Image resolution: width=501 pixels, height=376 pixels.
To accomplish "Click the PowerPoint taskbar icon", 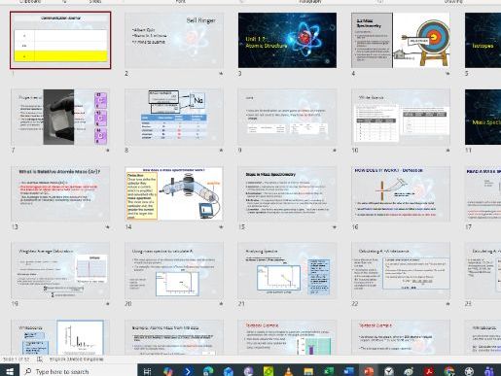I will [x=369, y=371].
